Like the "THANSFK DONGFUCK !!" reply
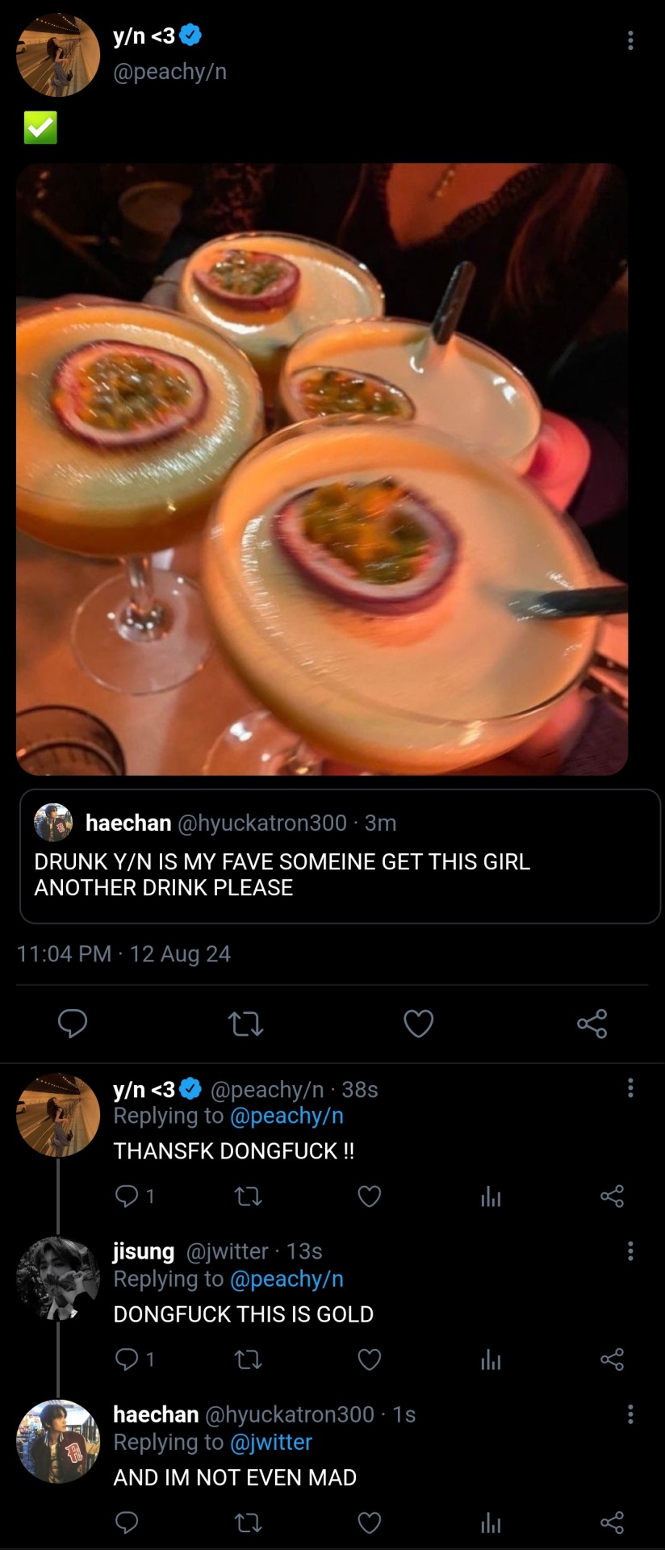The image size is (665, 1550). (x=369, y=1196)
